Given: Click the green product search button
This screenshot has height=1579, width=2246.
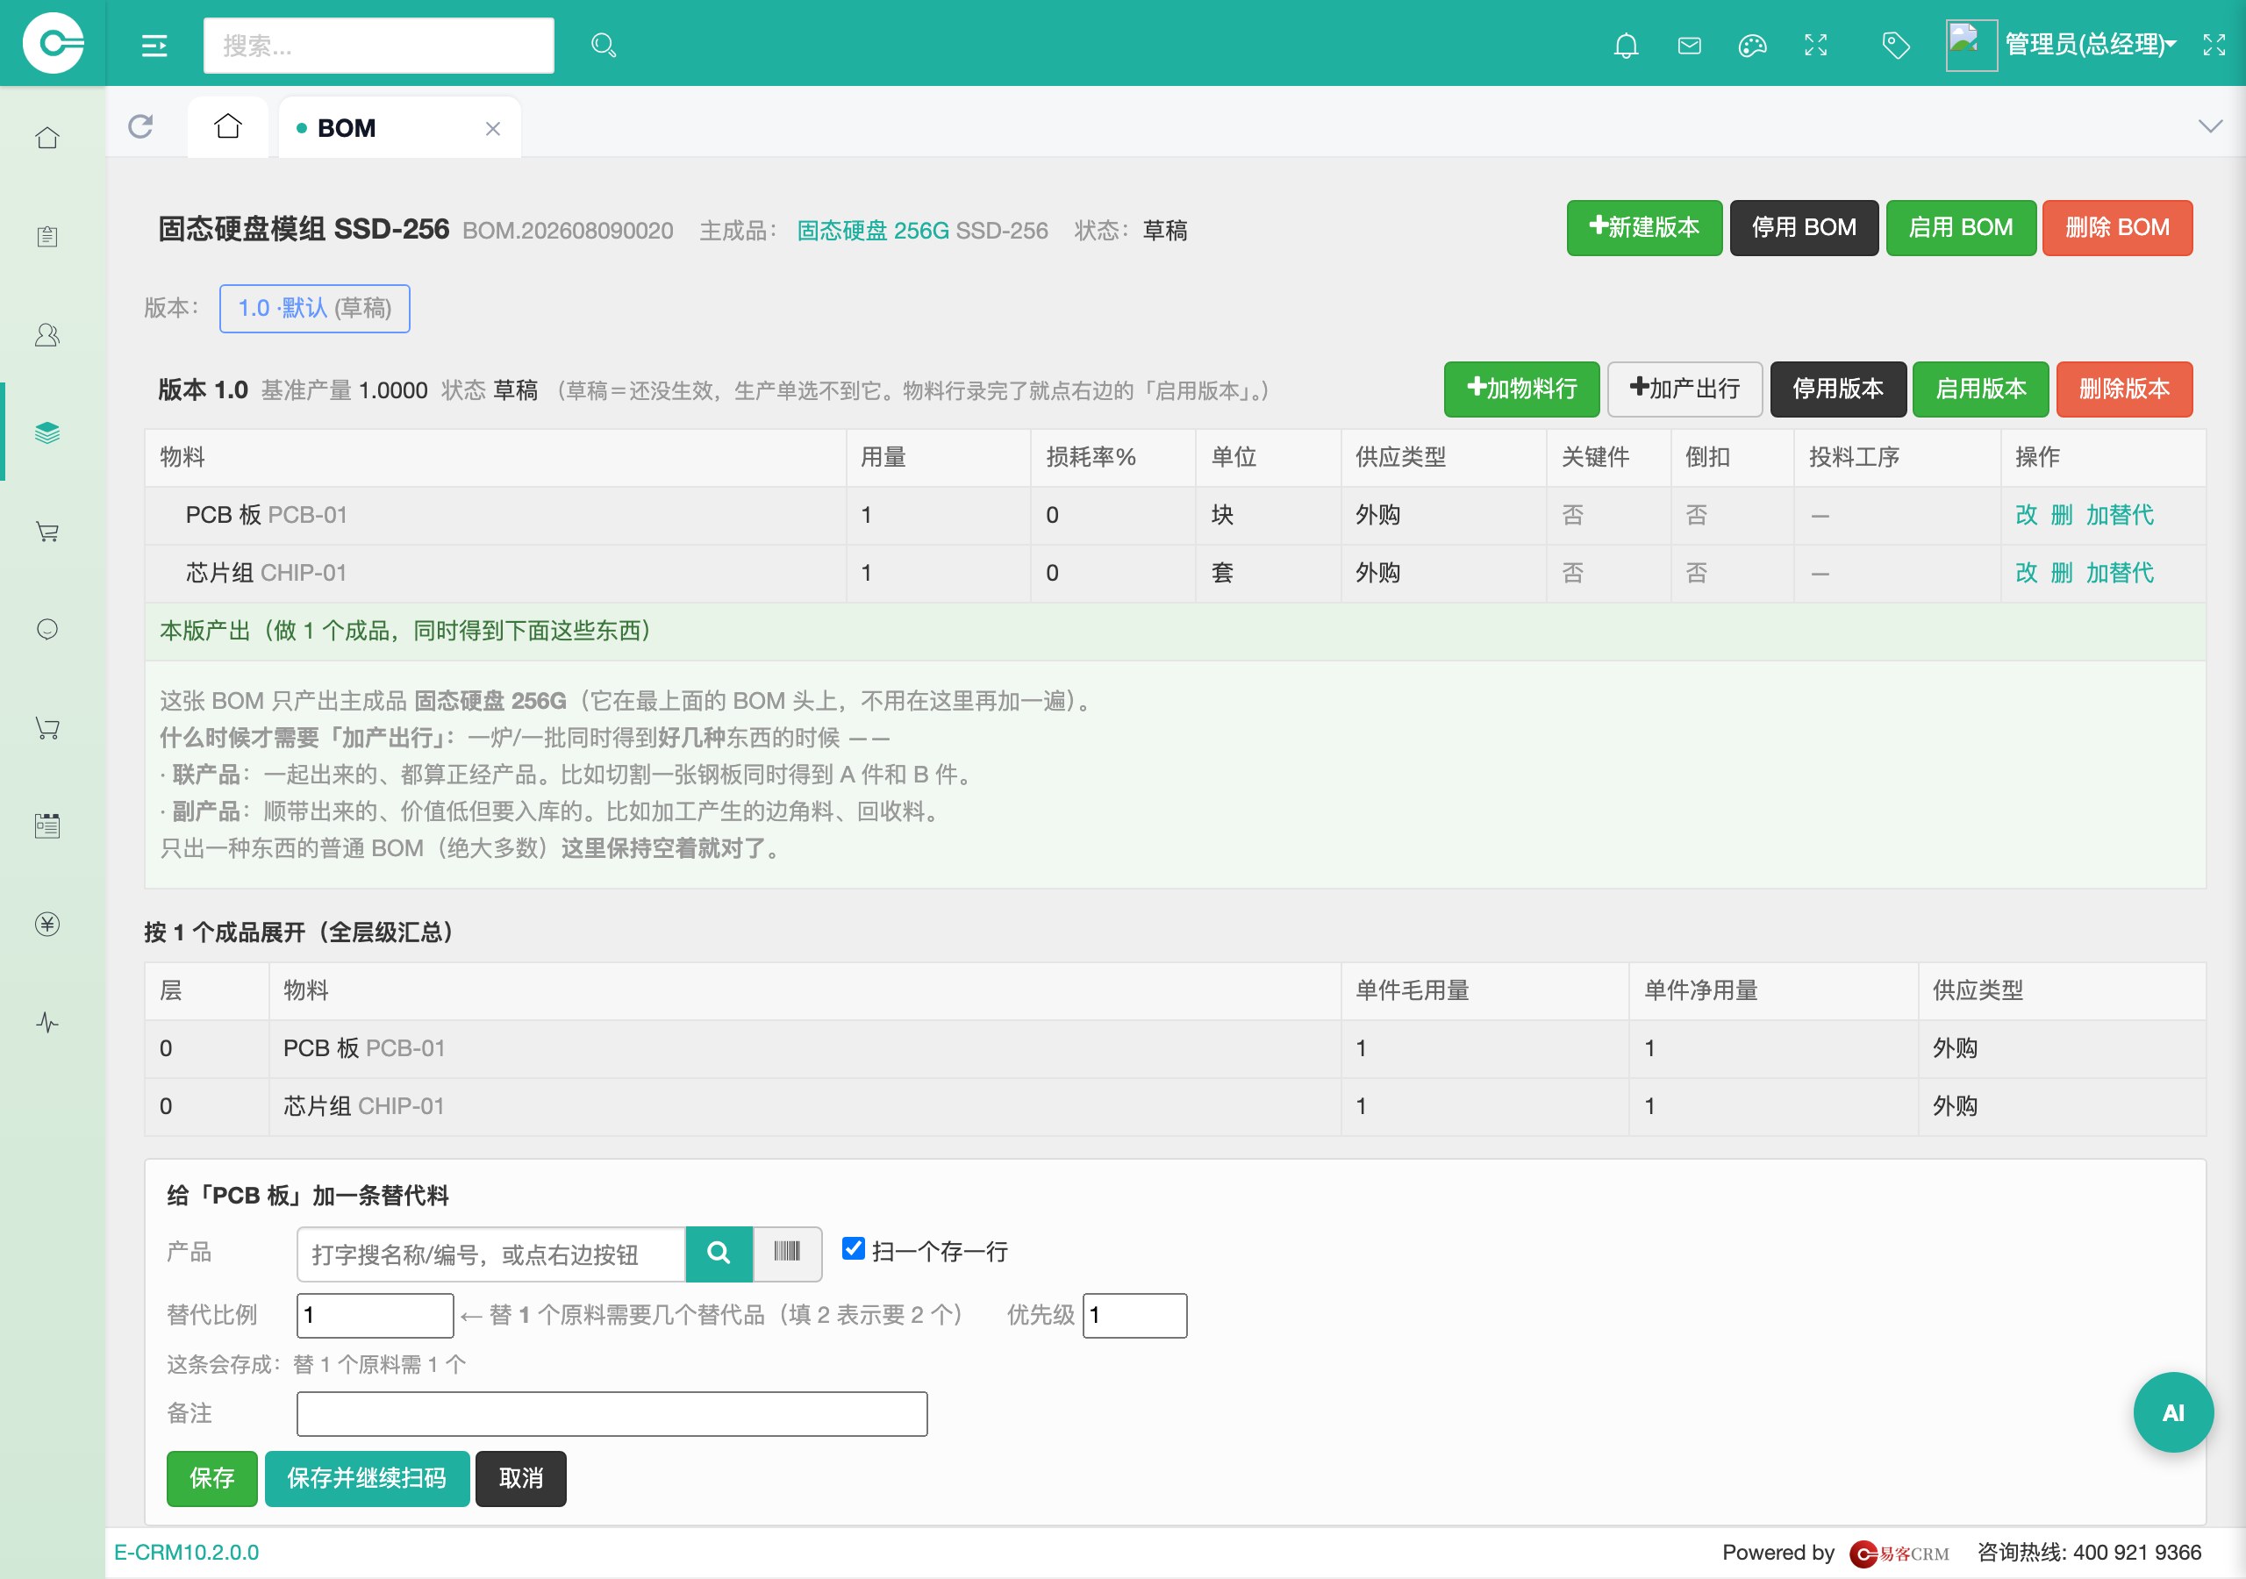Looking at the screenshot, I should [x=719, y=1254].
